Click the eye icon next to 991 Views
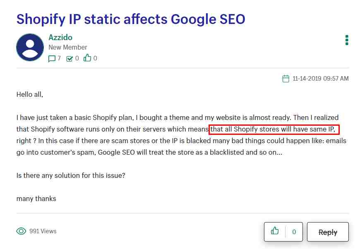Viewport: 360px width, 249px height. pyautogui.click(x=21, y=231)
